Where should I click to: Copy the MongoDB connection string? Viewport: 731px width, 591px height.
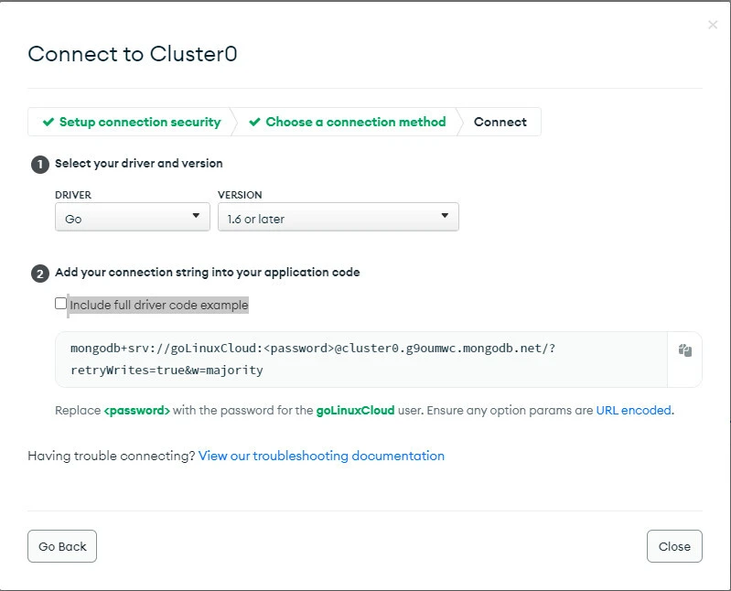(684, 350)
